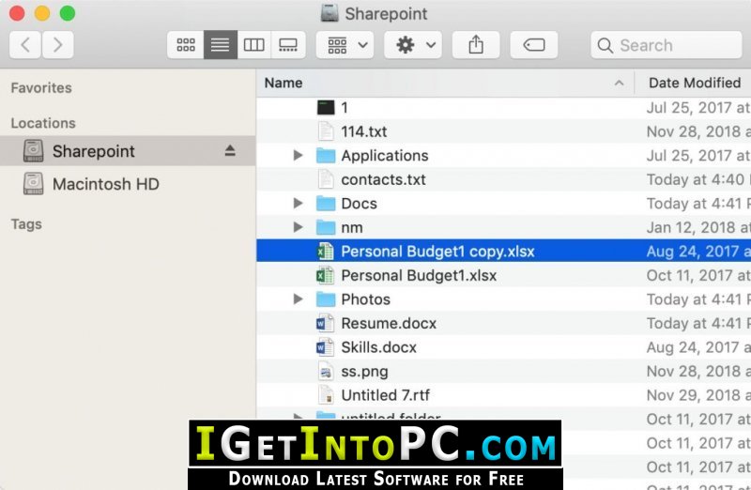Viewport: 751px width, 490px height.
Task: Click the Edit Tags toolbar icon
Action: point(533,45)
